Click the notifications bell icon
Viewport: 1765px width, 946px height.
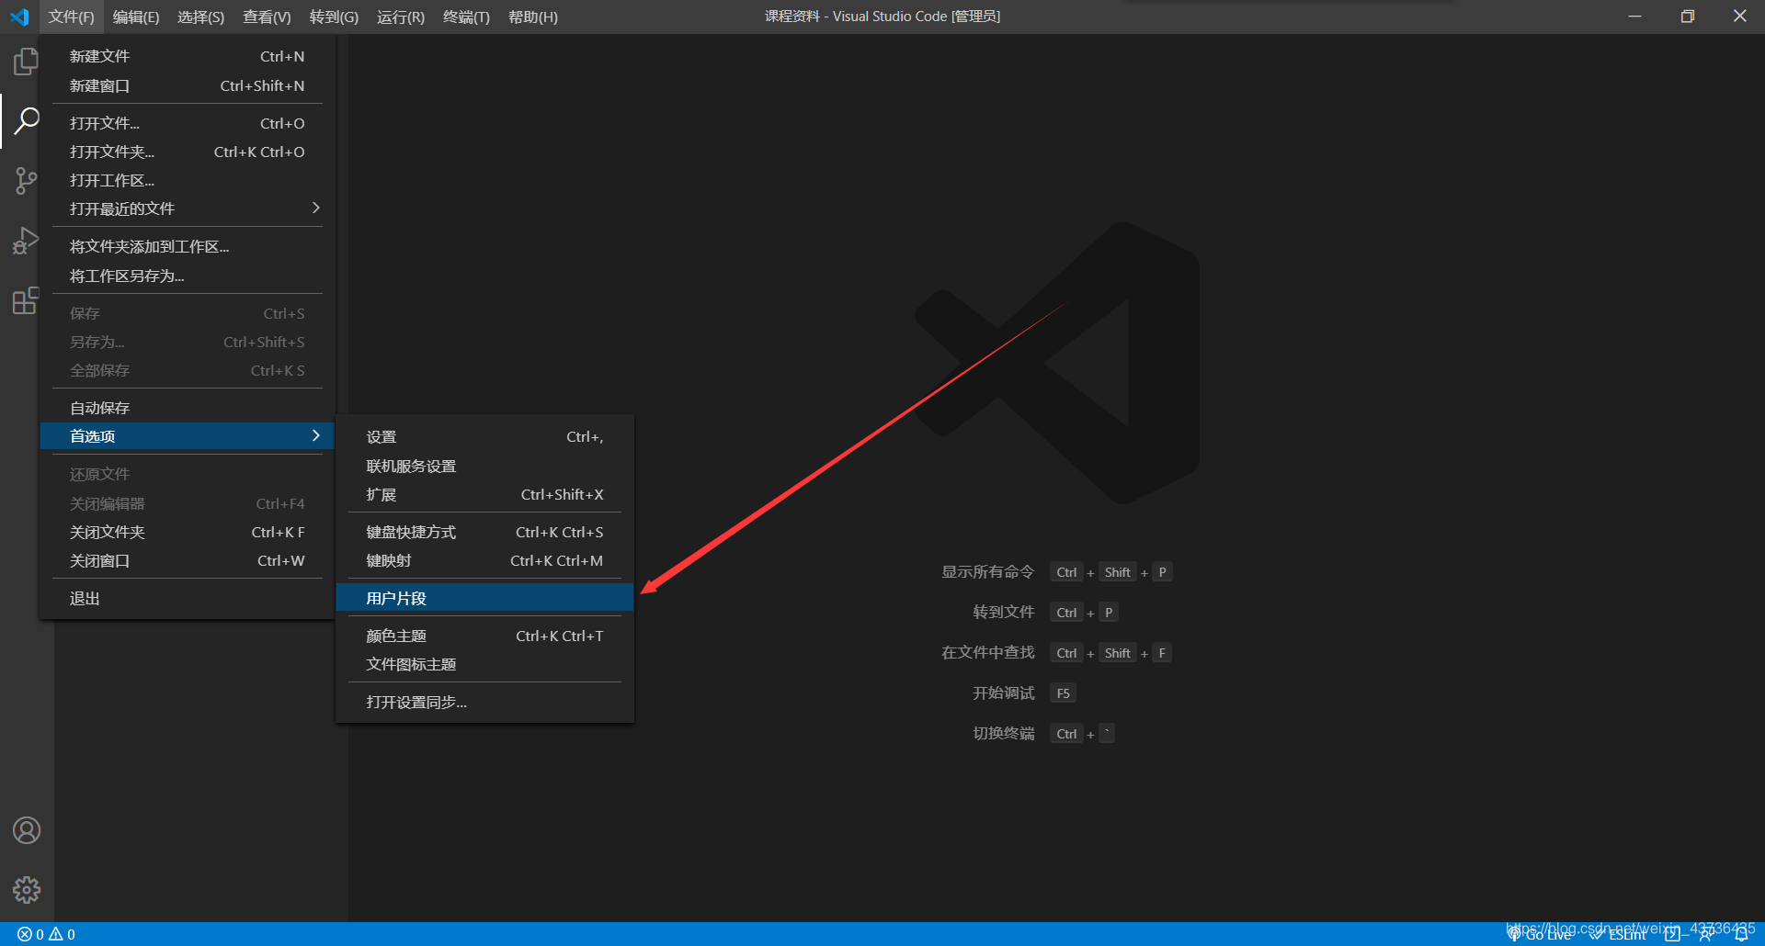[1741, 934]
